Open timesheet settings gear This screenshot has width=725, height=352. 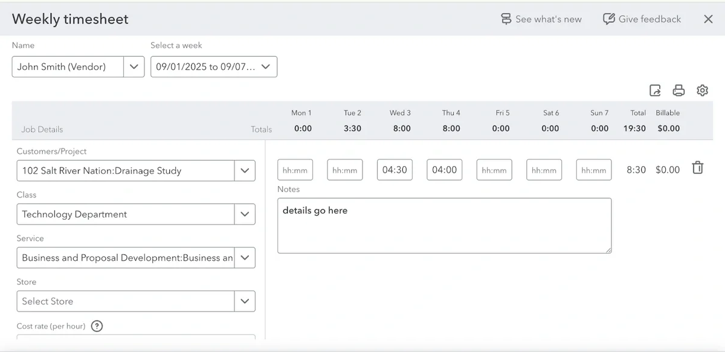tap(702, 91)
